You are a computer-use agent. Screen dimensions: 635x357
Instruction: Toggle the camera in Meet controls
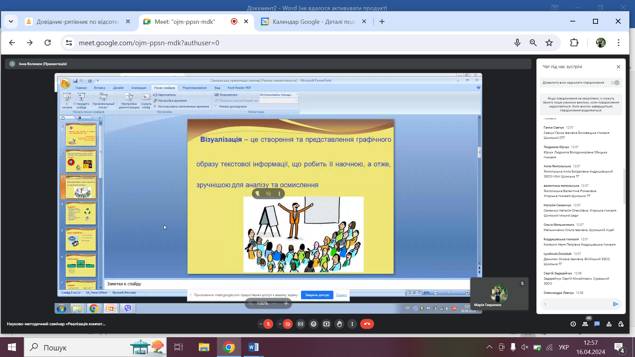tap(288, 324)
